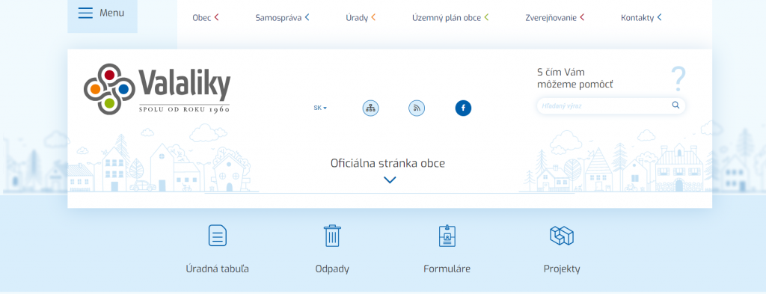The height and width of the screenshot is (294, 766).
Task: Click the Projekty cubes icon
Action: (x=562, y=236)
